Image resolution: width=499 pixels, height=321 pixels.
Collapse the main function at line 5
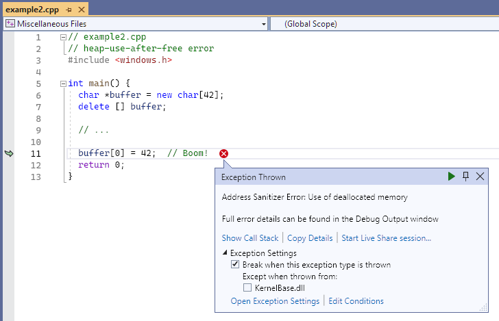[63, 84]
